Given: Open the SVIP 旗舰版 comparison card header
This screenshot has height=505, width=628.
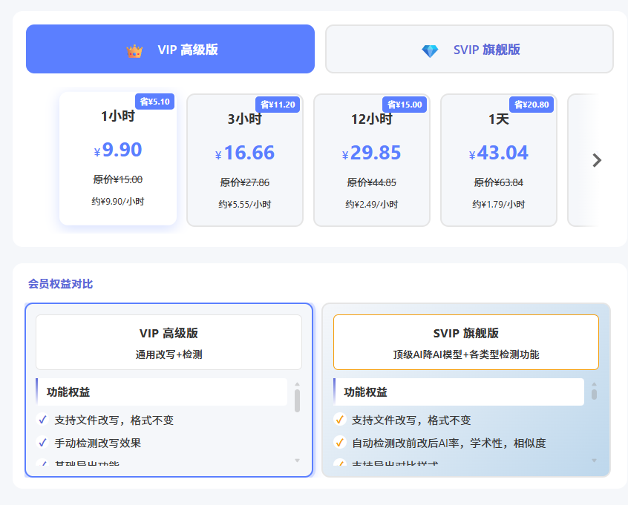Looking at the screenshot, I should click(465, 342).
